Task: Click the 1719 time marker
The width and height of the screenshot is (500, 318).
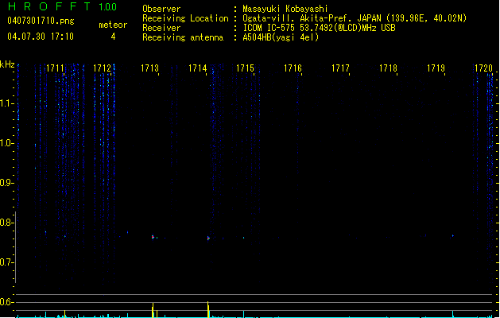Action: pyautogui.click(x=436, y=68)
